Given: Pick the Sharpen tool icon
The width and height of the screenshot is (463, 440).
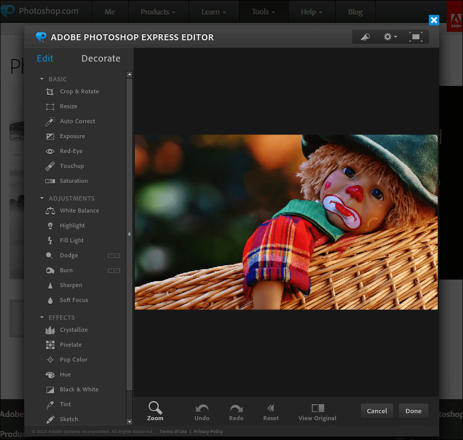Looking at the screenshot, I should [50, 286].
